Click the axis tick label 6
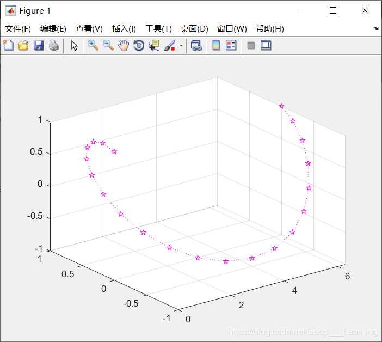The image size is (382, 342). pos(347,276)
